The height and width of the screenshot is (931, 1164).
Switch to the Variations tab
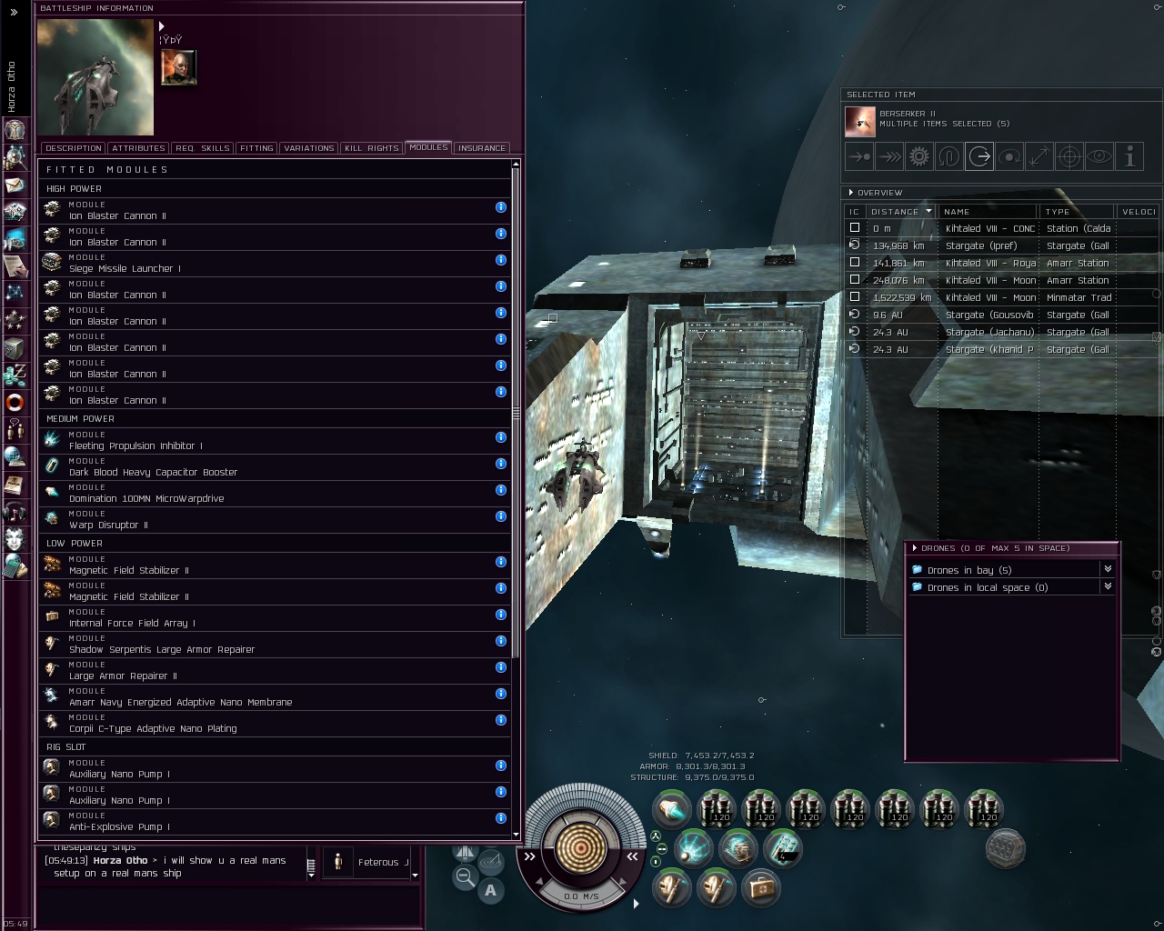tap(309, 148)
